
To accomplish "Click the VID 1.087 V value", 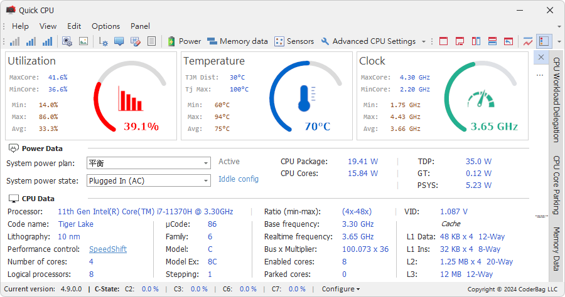I will pos(454,211).
